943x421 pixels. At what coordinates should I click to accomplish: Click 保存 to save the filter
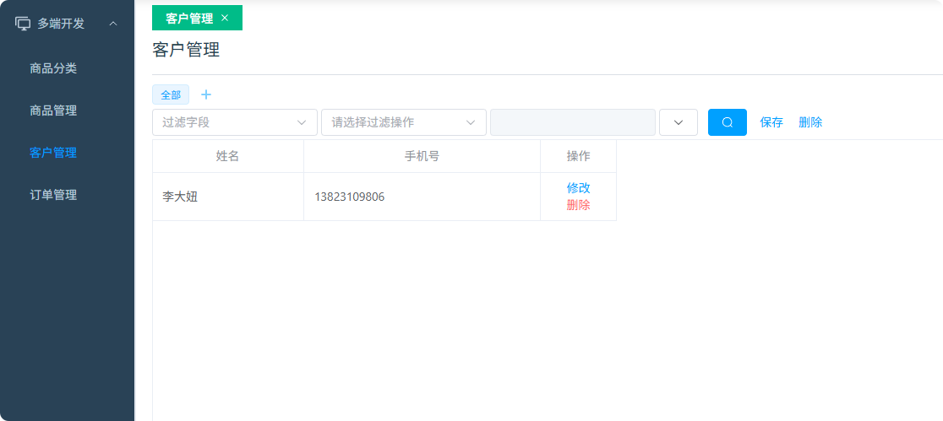[x=771, y=122]
